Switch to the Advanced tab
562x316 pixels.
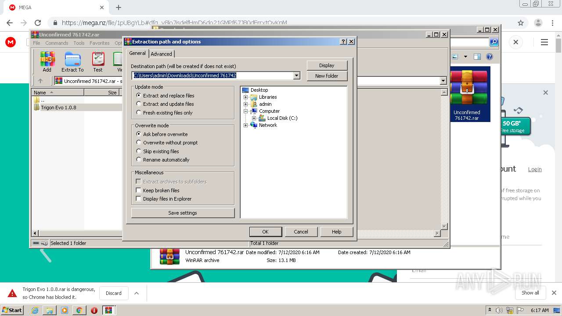[x=162, y=54]
